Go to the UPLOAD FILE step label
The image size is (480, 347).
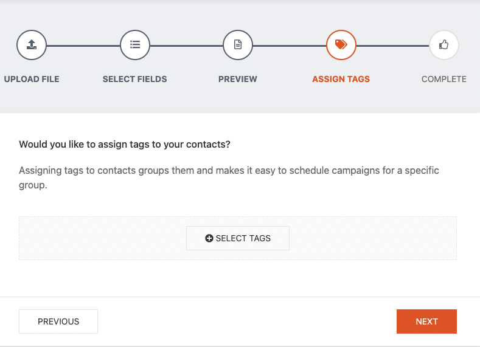(x=32, y=79)
